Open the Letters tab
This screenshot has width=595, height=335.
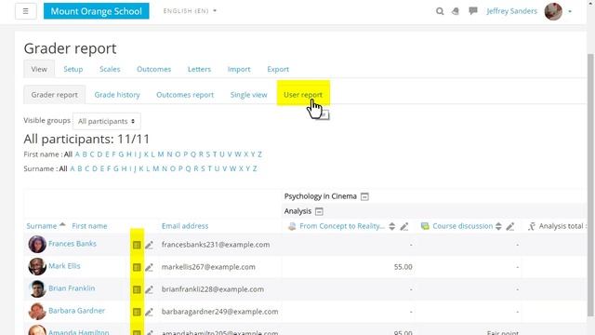pyautogui.click(x=199, y=69)
